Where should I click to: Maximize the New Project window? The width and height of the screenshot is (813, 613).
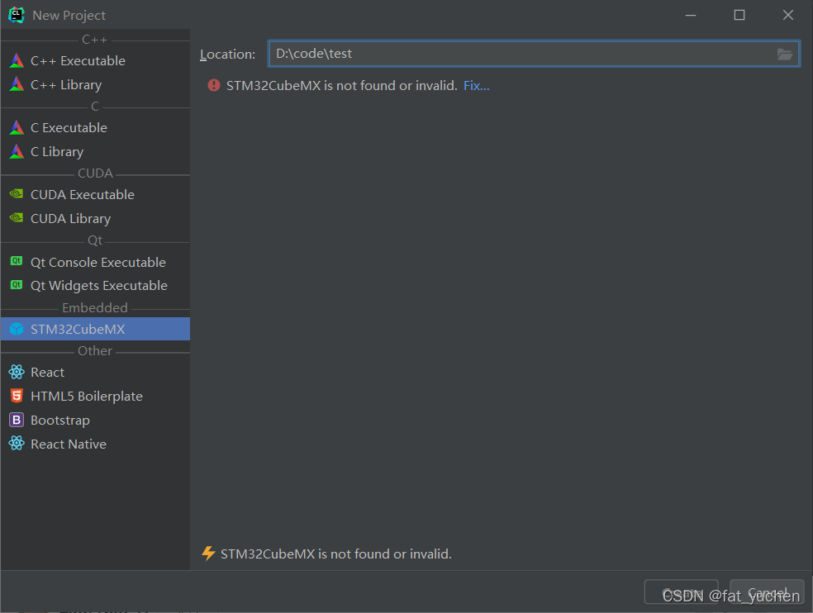point(739,15)
